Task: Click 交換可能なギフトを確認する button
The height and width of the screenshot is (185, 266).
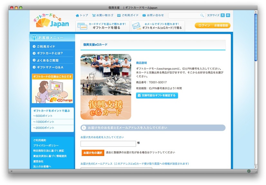Action: [x=157, y=95]
